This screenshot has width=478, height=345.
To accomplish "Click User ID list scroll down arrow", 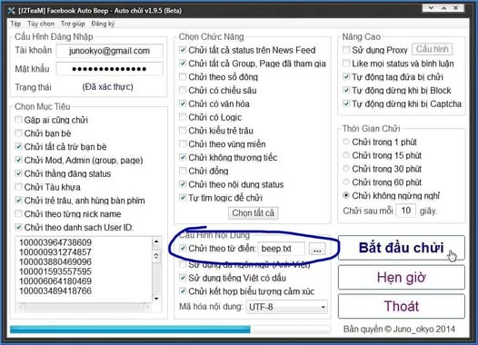I will [156, 299].
